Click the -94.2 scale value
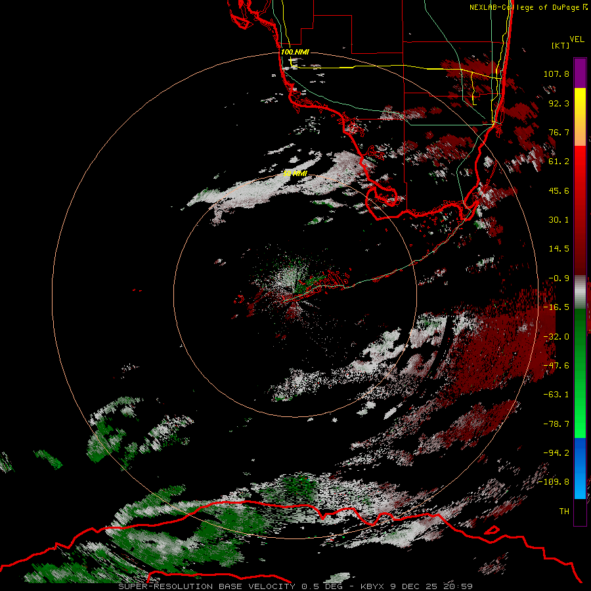591x591 pixels. [556, 453]
